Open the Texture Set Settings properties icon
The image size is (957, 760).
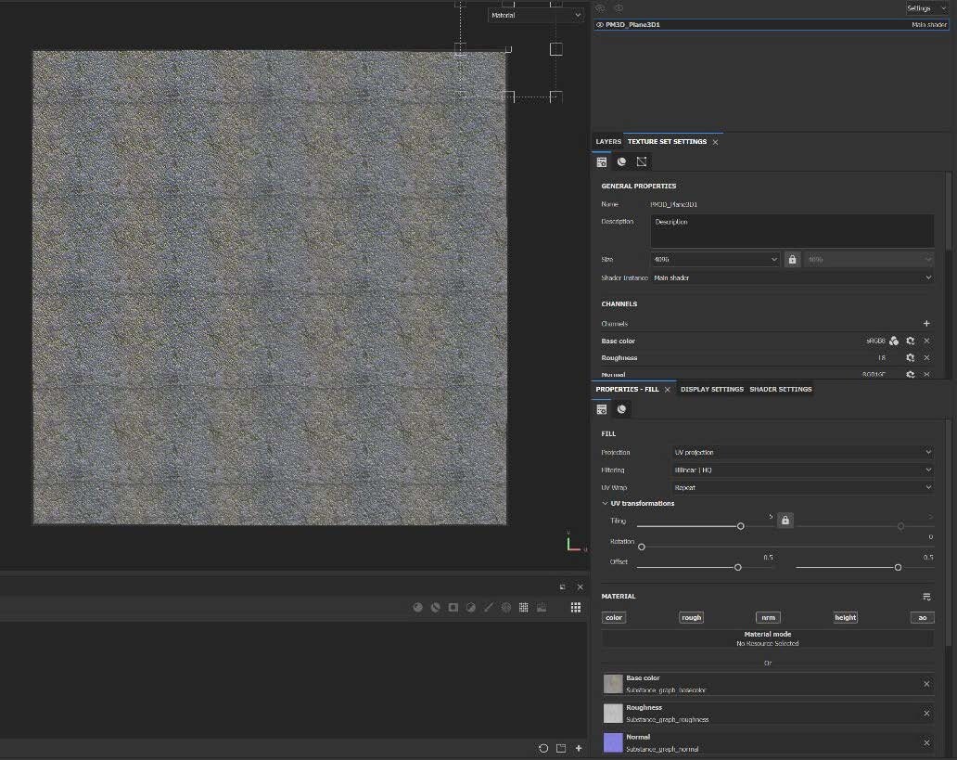point(602,161)
